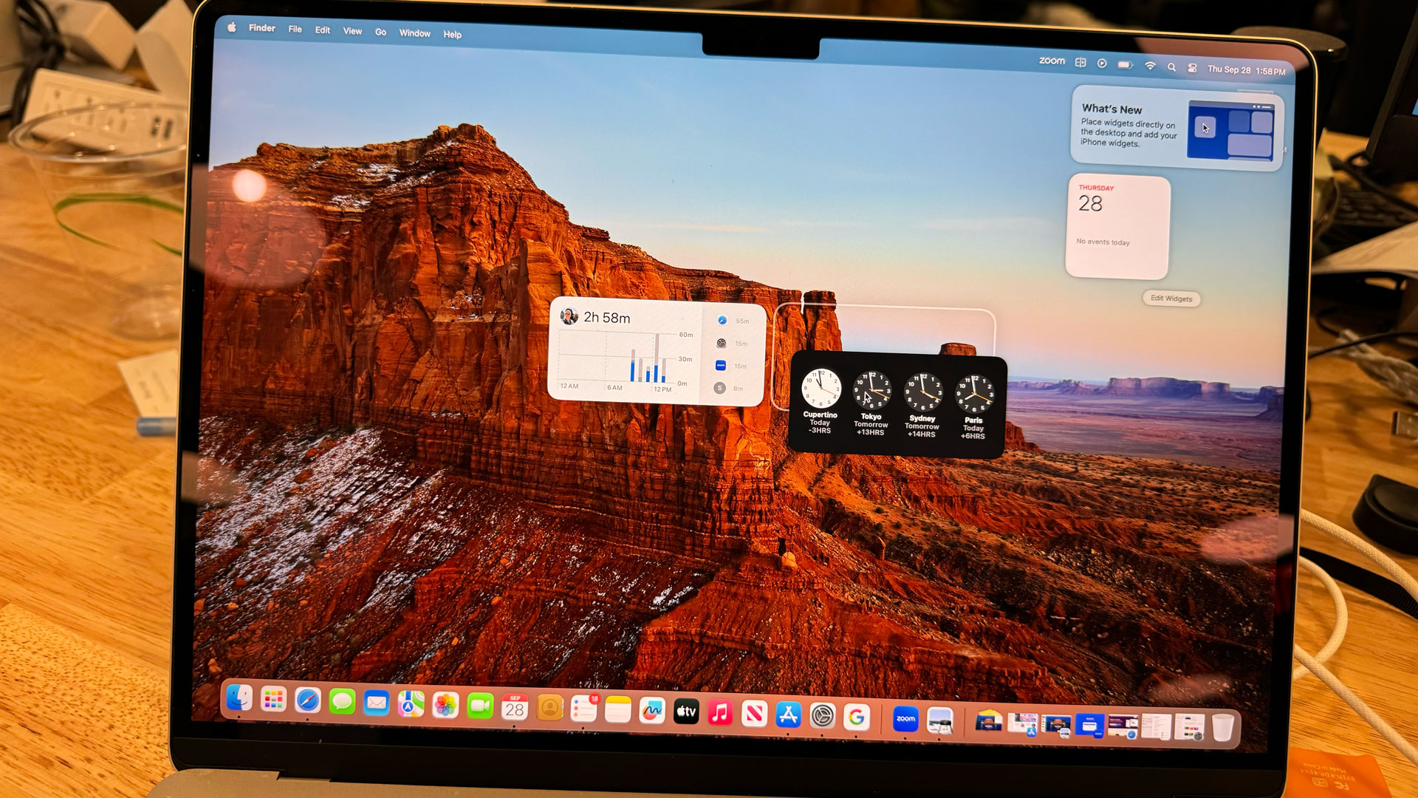Click the Edit Widgets button
This screenshot has height=798, width=1418.
pos(1171,299)
